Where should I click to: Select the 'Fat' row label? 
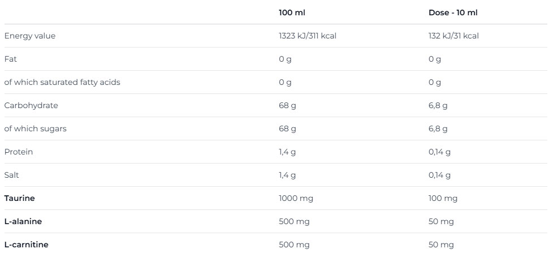click(10, 59)
